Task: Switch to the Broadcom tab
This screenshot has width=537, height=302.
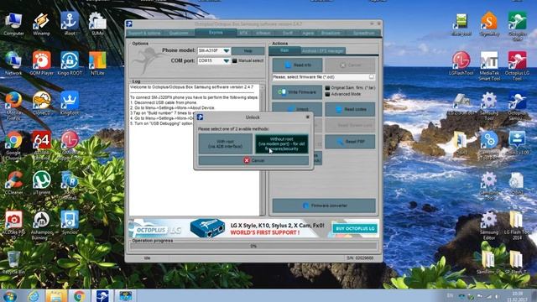Action: click(331, 34)
